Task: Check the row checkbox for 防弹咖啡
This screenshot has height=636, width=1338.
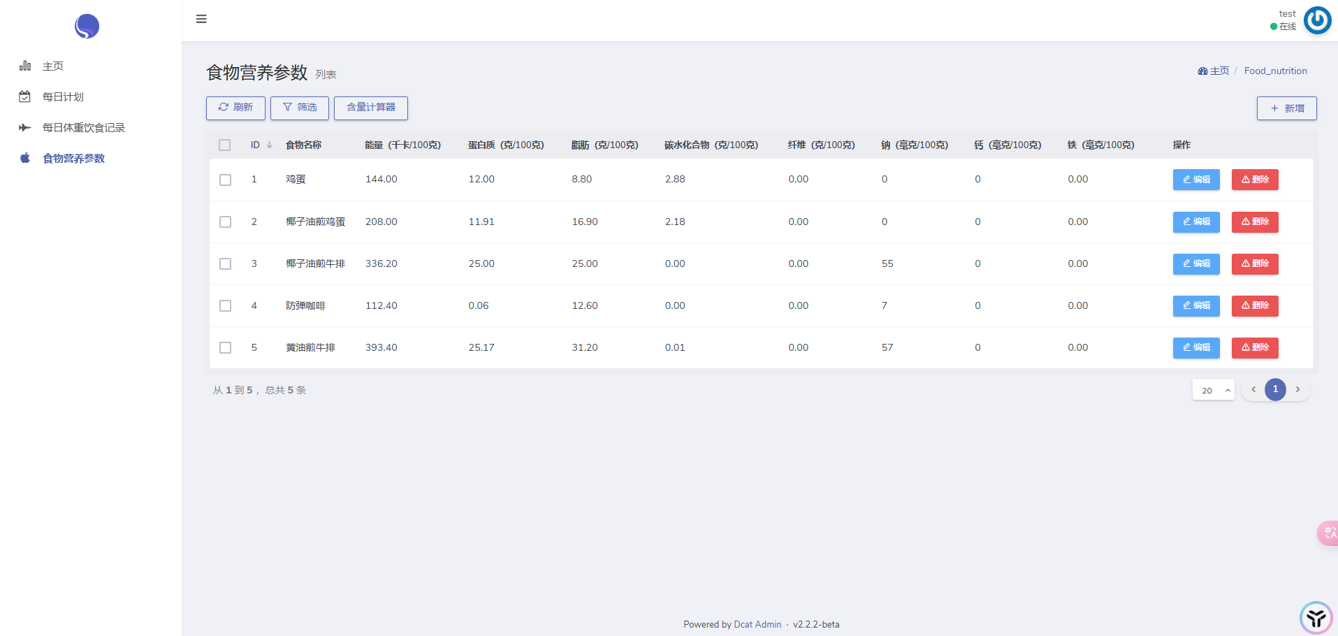Action: [x=225, y=305]
